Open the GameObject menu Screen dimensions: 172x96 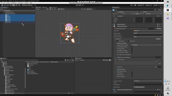(x=14, y=3)
